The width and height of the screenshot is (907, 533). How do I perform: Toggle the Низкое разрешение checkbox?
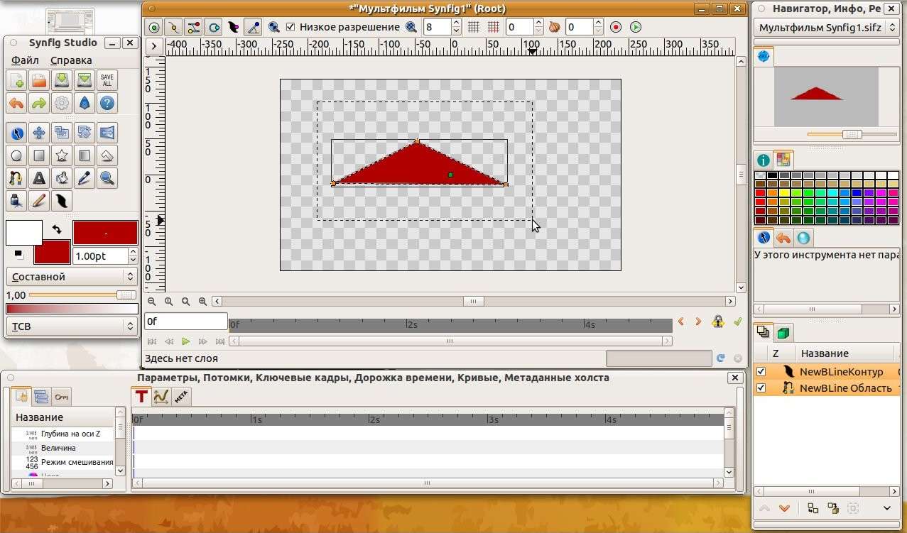[290, 27]
